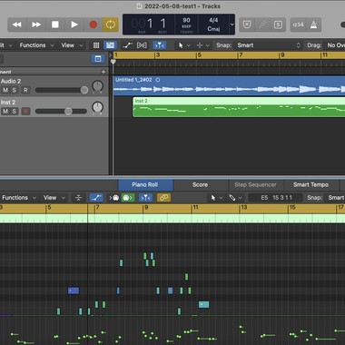This screenshot has height=345, width=345.
Task: Open the Piano Roll pencil tool menu
Action: [x=235, y=198]
